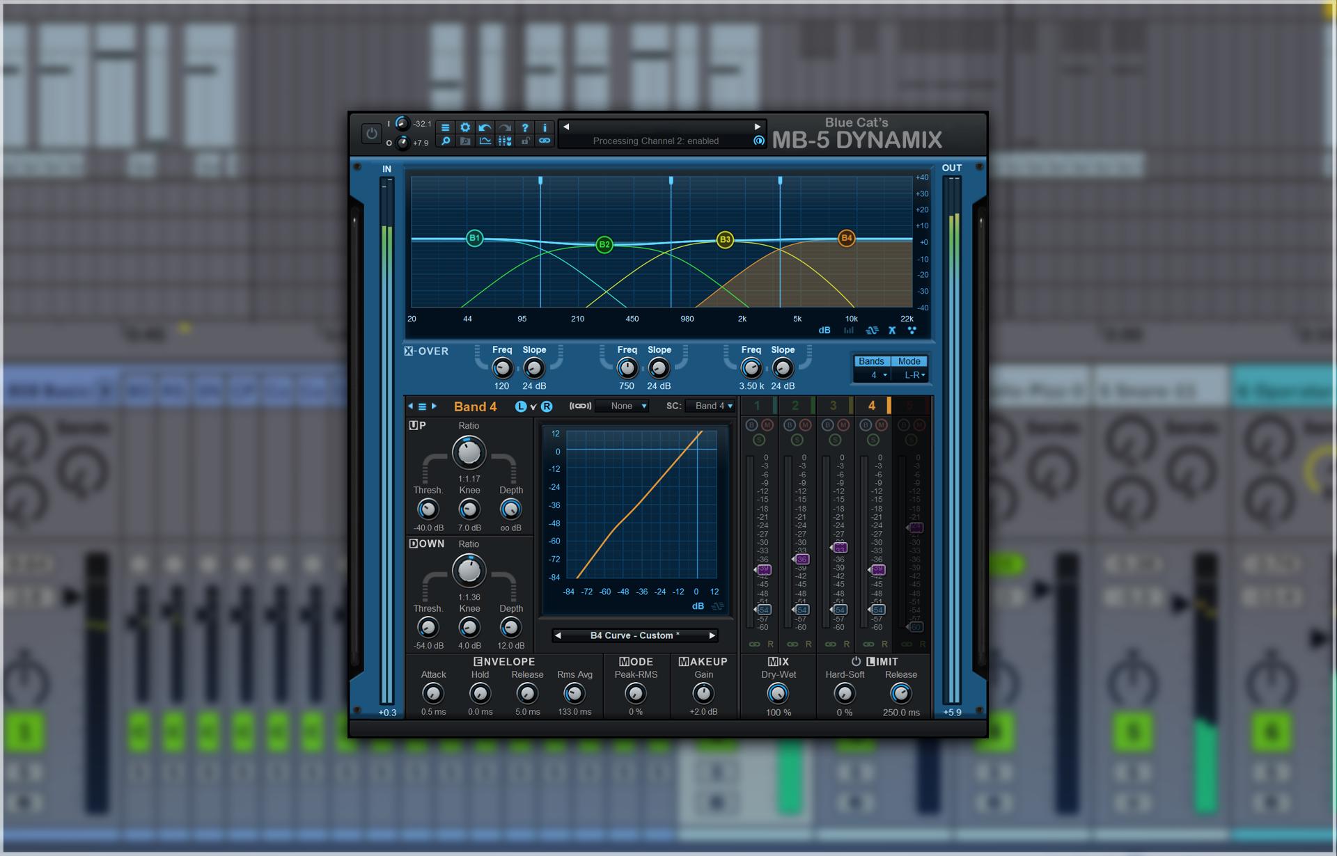This screenshot has height=856, width=1337.
Task: Select the B4 band node on graph
Action: tap(846, 238)
